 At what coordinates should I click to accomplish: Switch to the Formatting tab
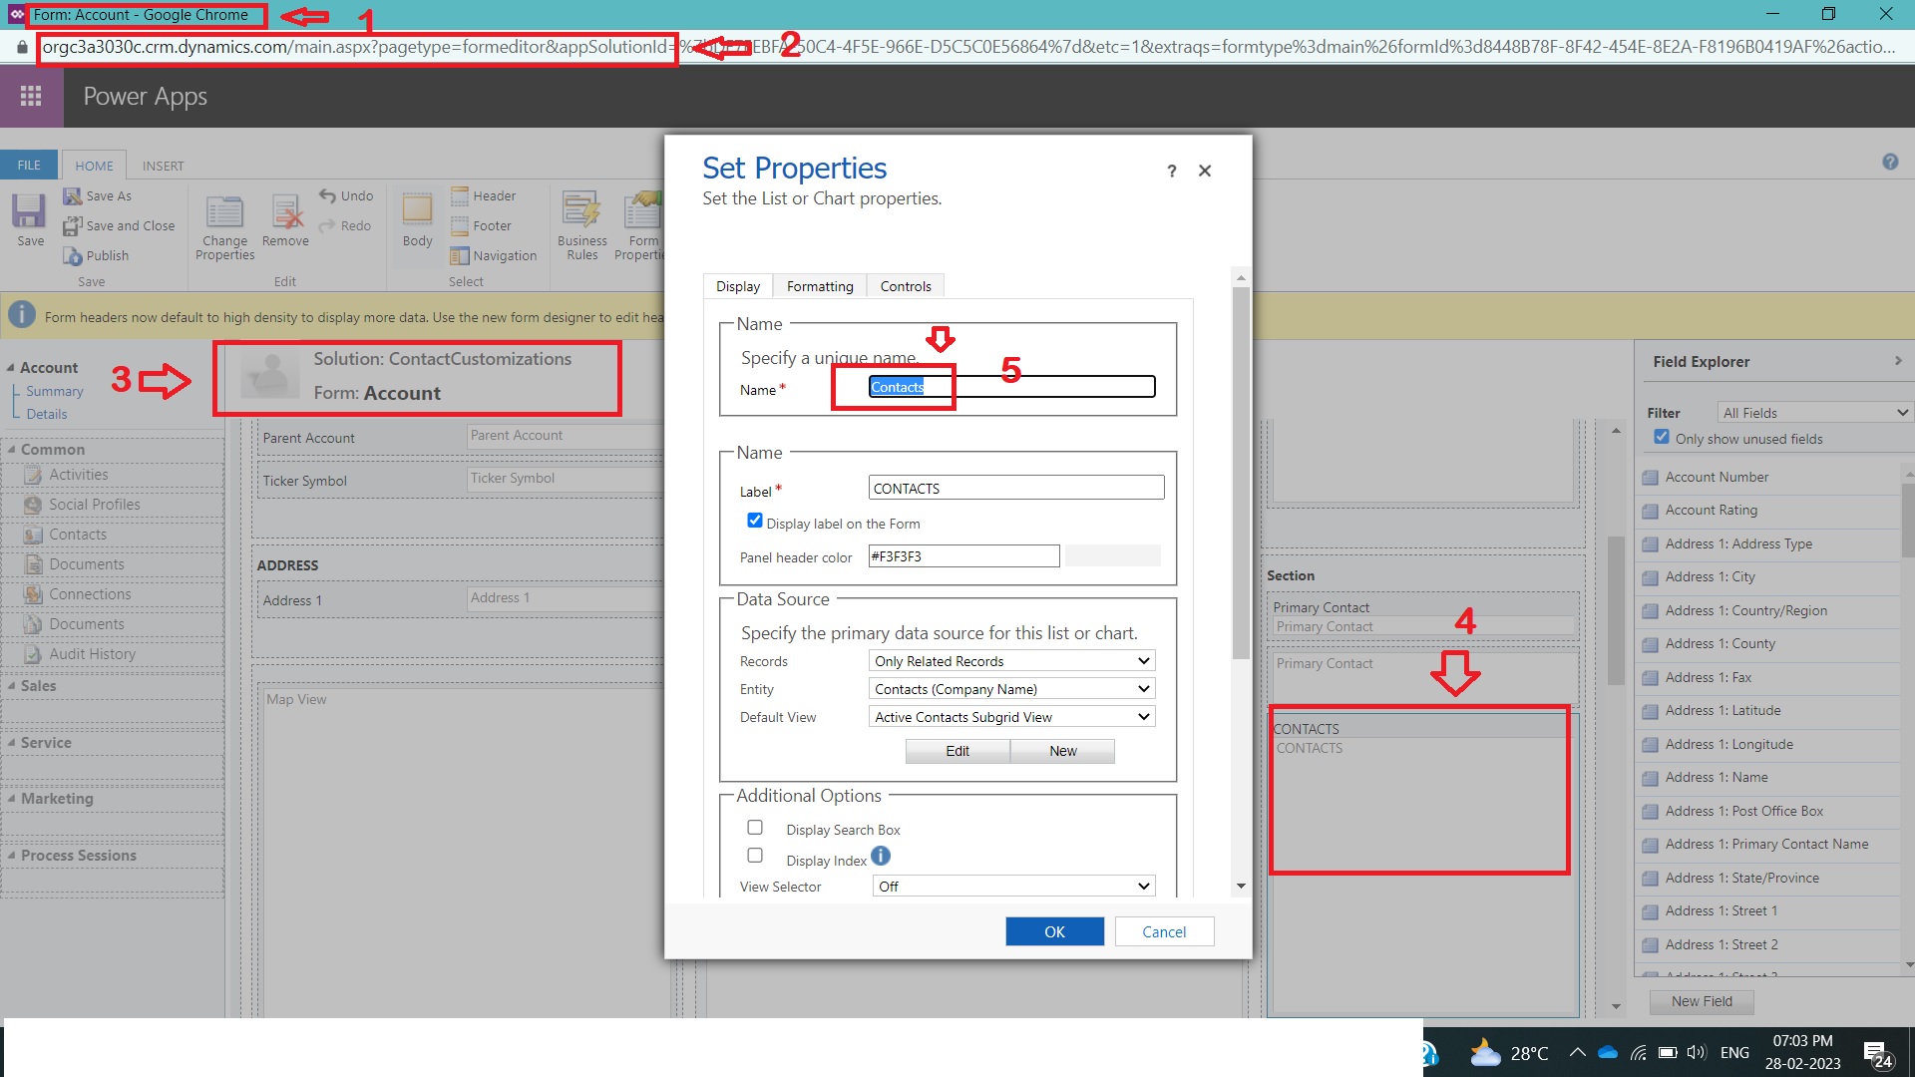[x=820, y=286]
